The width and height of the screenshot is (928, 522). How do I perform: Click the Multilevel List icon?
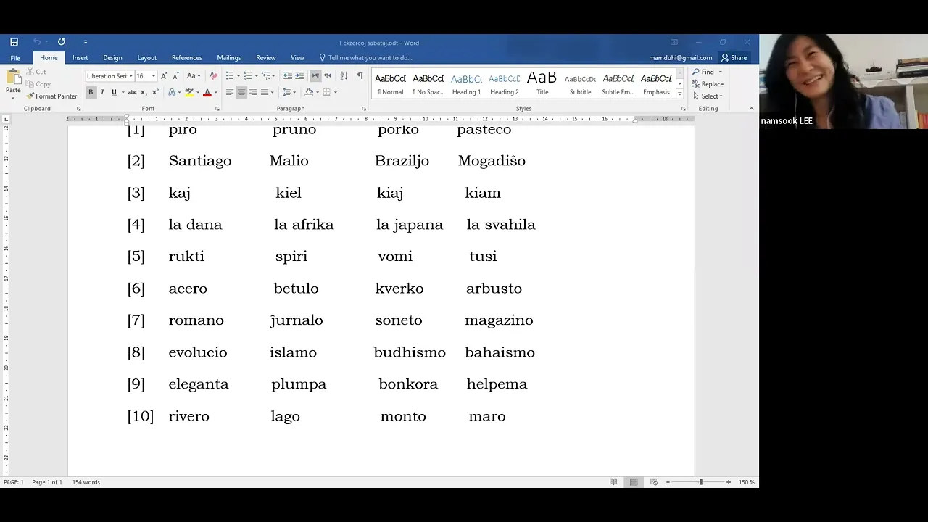(x=265, y=75)
